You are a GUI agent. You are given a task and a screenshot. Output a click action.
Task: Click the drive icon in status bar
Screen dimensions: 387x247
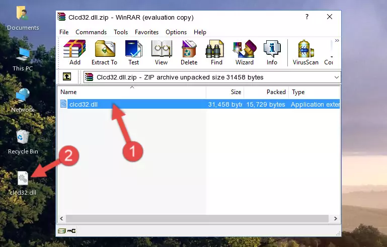(x=62, y=231)
